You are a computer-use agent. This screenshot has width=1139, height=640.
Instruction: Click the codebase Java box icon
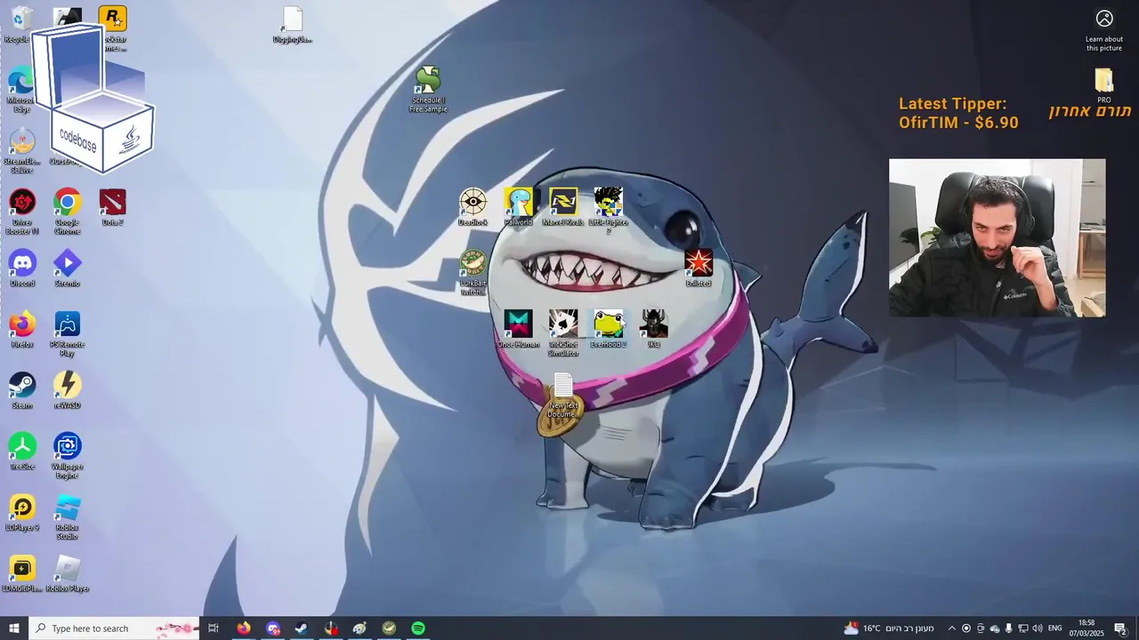point(93,97)
